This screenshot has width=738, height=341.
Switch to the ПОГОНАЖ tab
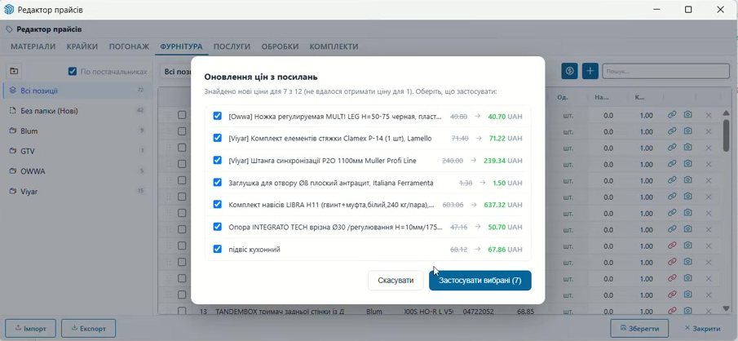coord(129,46)
